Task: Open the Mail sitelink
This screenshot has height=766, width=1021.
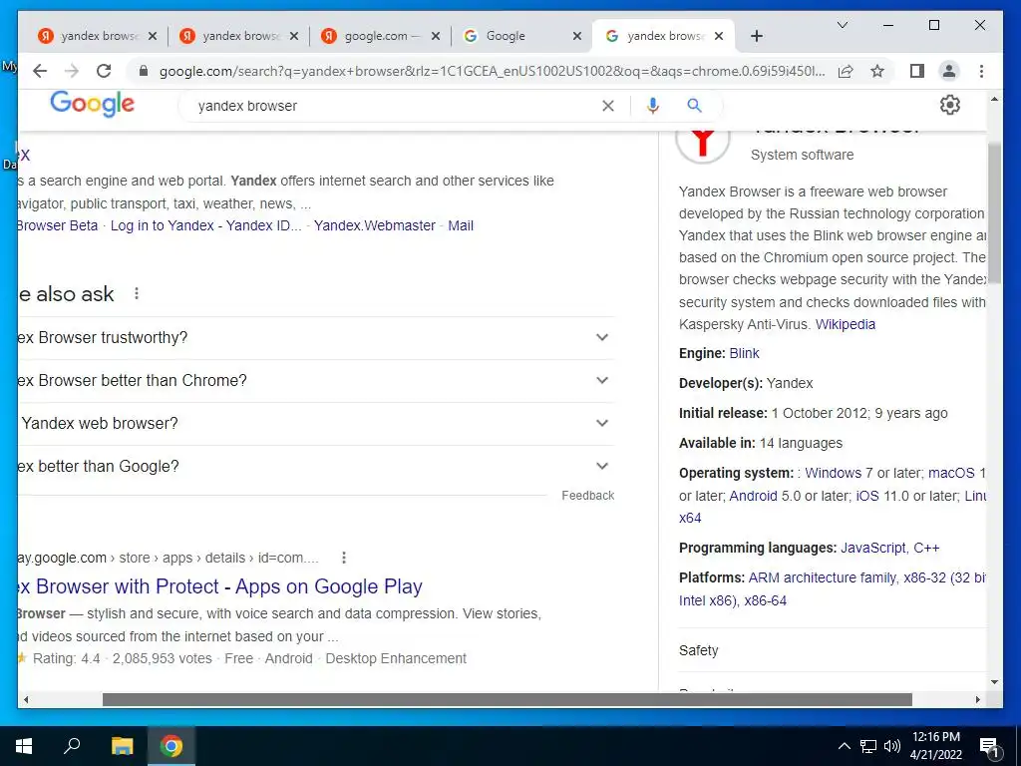Action: click(x=461, y=225)
